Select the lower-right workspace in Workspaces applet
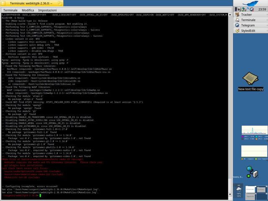268x201 pixels. (x=262, y=196)
